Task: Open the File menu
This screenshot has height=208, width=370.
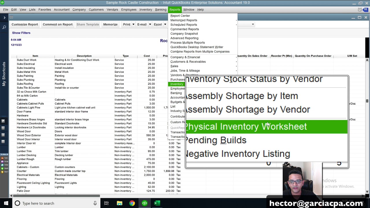Action: tap(6, 10)
